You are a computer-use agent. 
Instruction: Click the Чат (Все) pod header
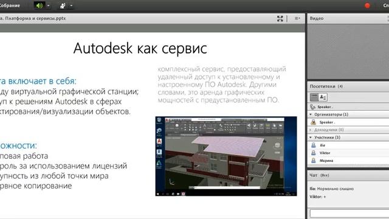348,175
